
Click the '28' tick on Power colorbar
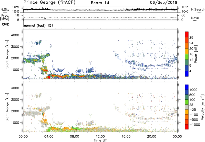(x=191, y=37)
